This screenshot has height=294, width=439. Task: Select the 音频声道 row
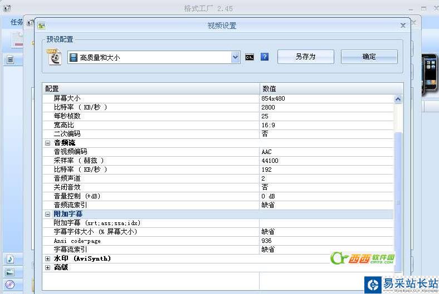(218, 179)
